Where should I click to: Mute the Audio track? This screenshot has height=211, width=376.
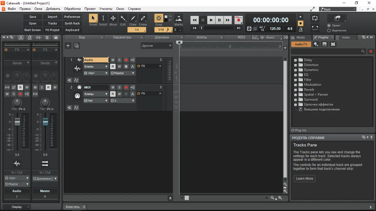click(113, 60)
